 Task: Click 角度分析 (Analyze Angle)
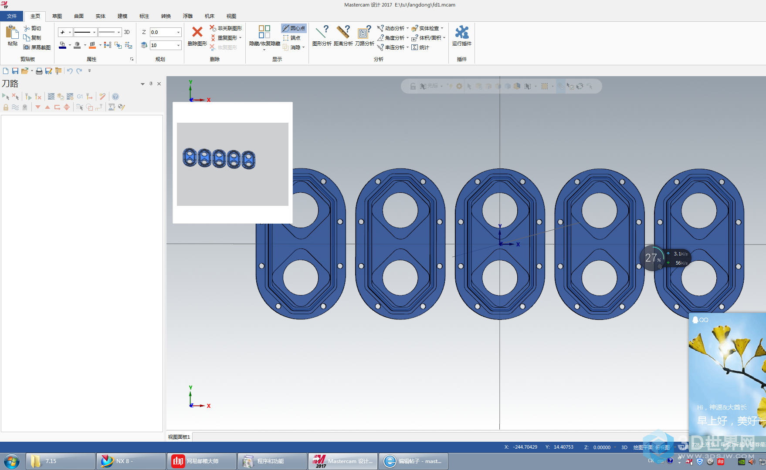pos(391,38)
